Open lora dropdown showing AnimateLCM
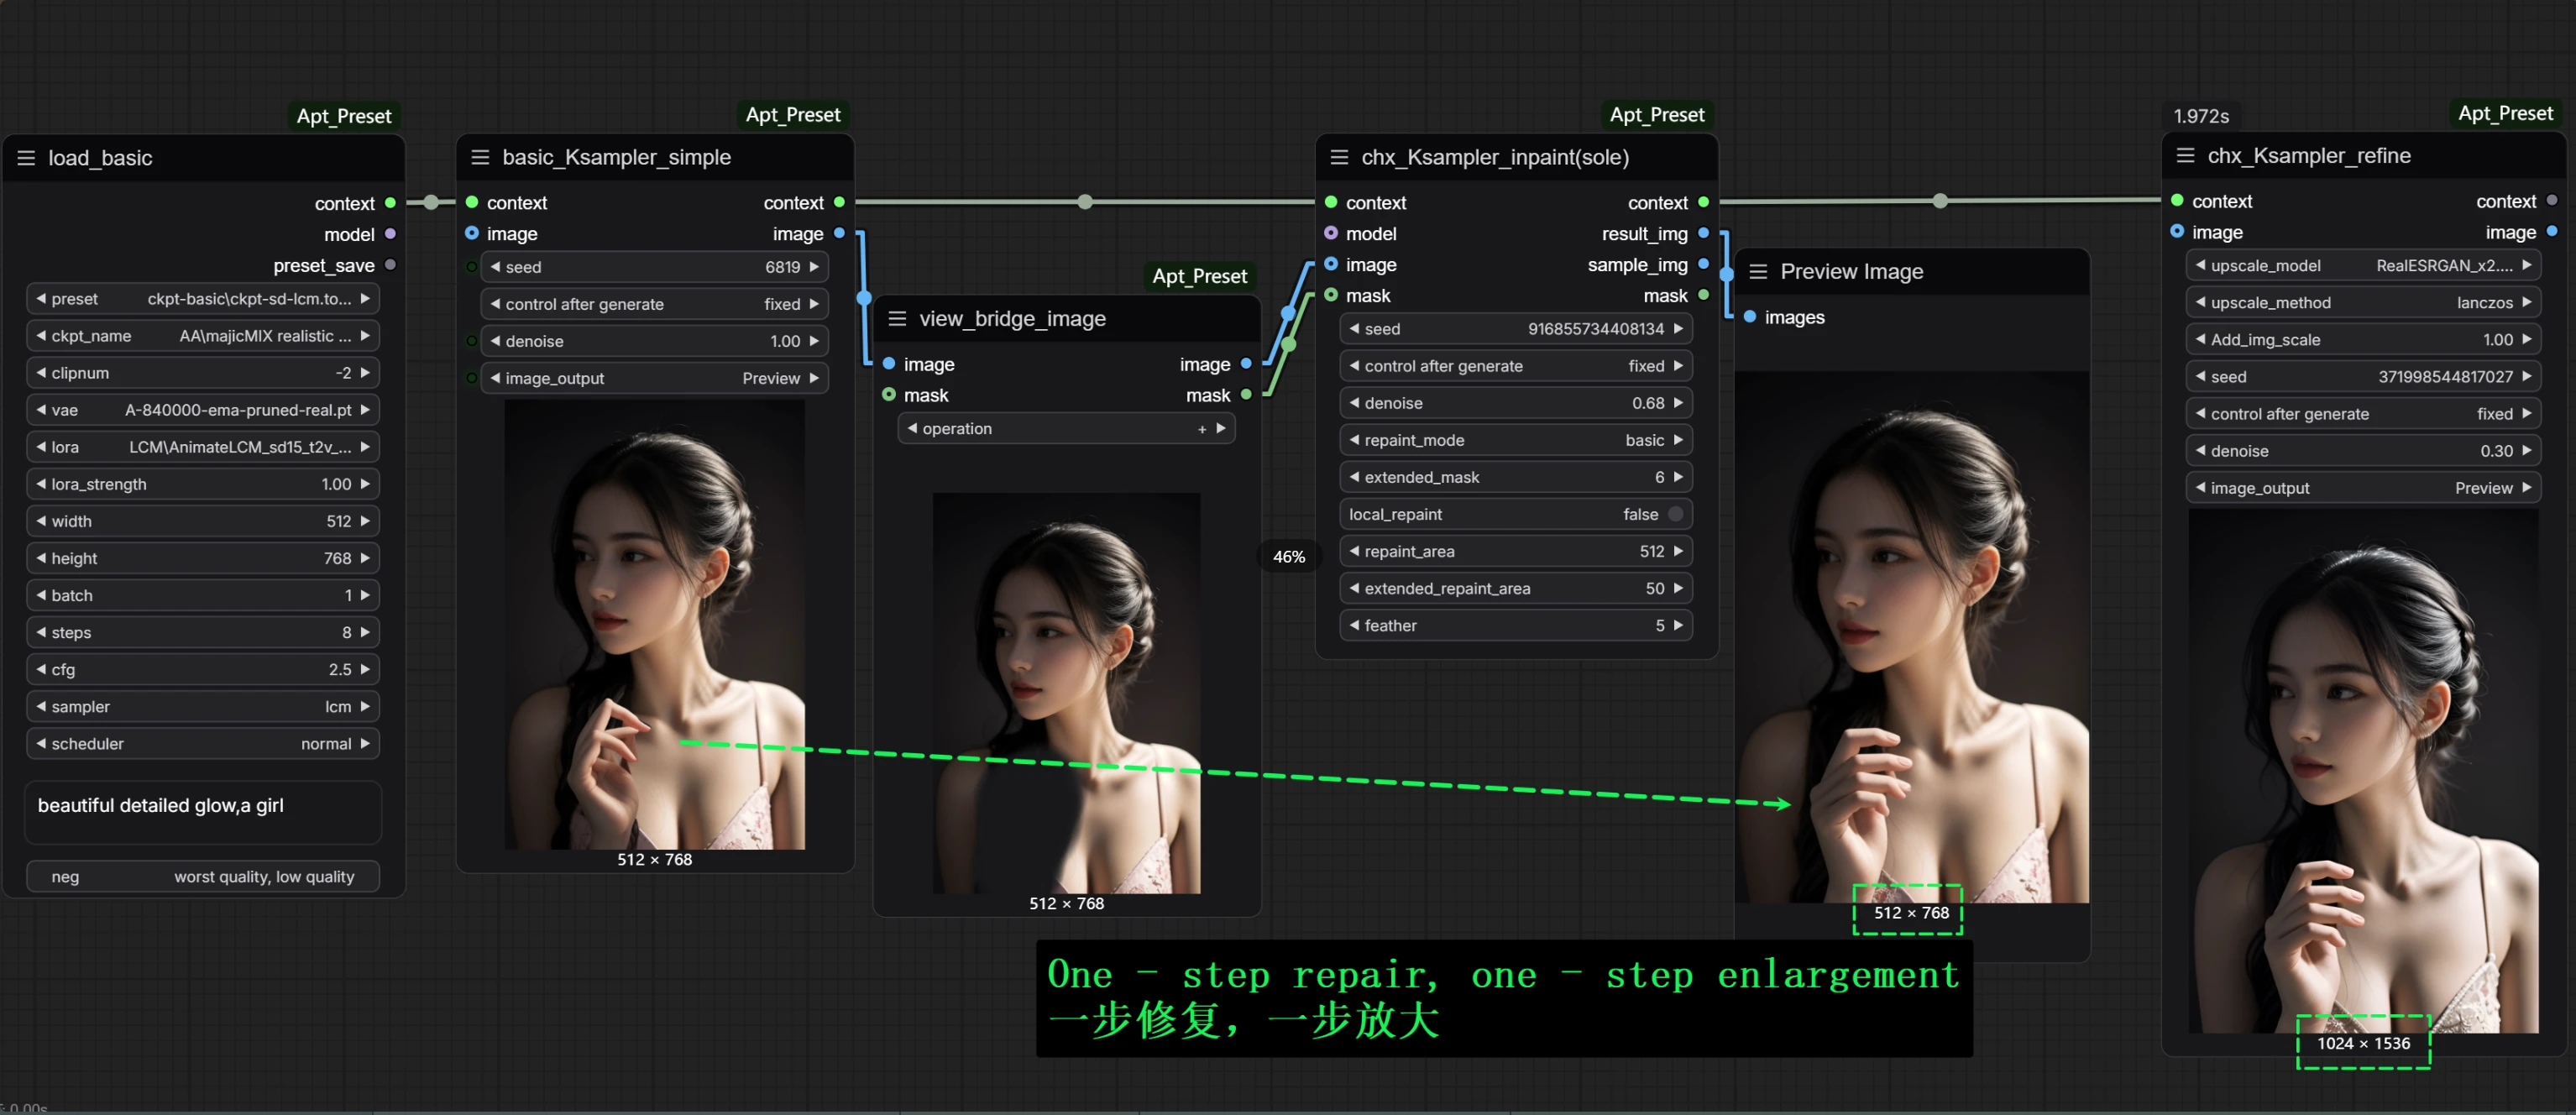This screenshot has width=2576, height=1115. [x=203, y=447]
